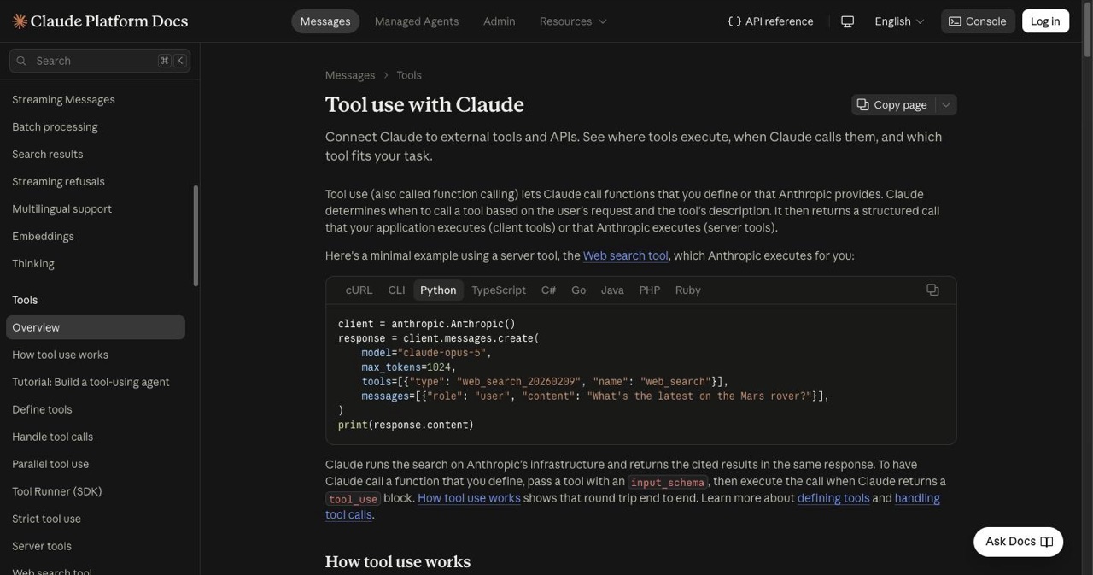Expand Copy page dropdown arrow

[946, 104]
